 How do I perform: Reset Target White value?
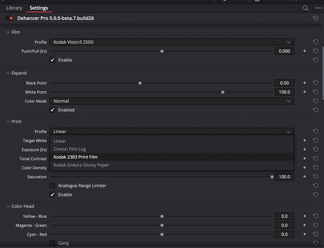(315, 140)
